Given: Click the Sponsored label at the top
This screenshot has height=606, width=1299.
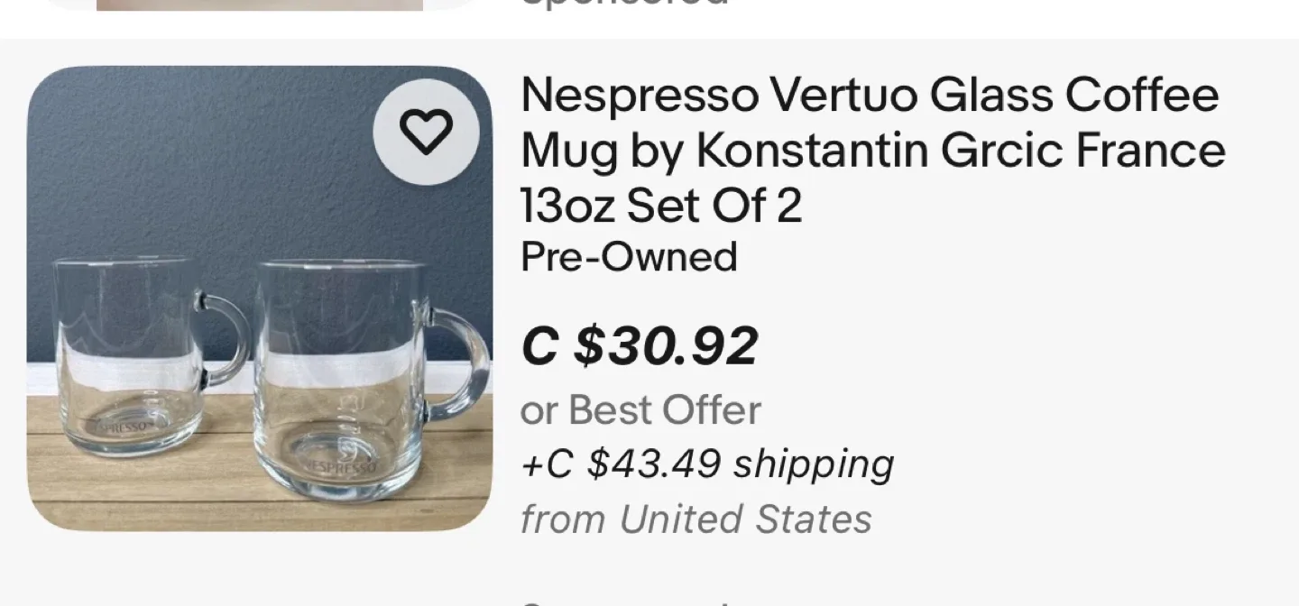Looking at the screenshot, I should (x=622, y=5).
